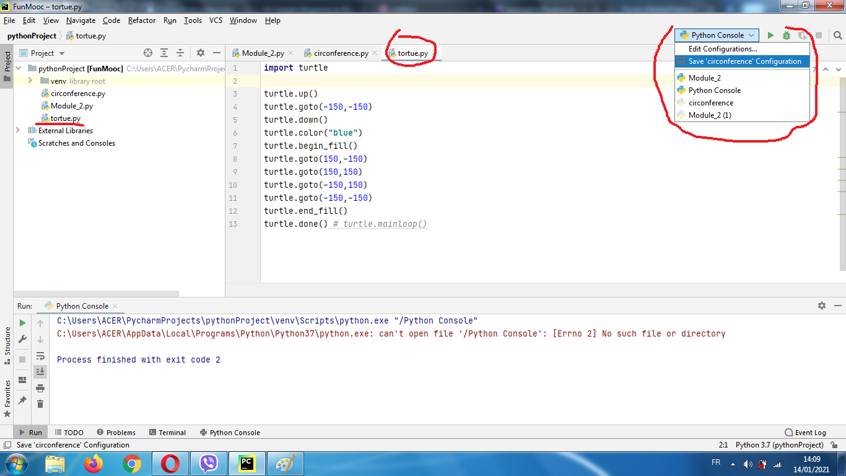Locate the opened file via crosshair icon in Project panel
846x476 pixels.
148,53
